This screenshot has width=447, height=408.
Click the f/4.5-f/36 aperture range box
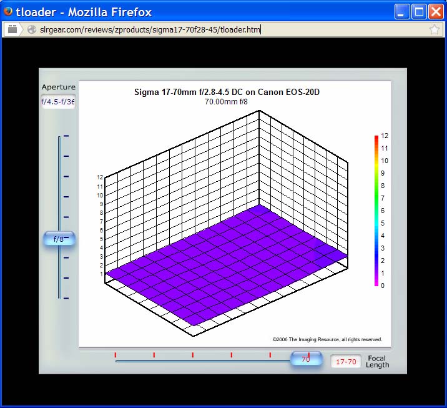pos(58,102)
